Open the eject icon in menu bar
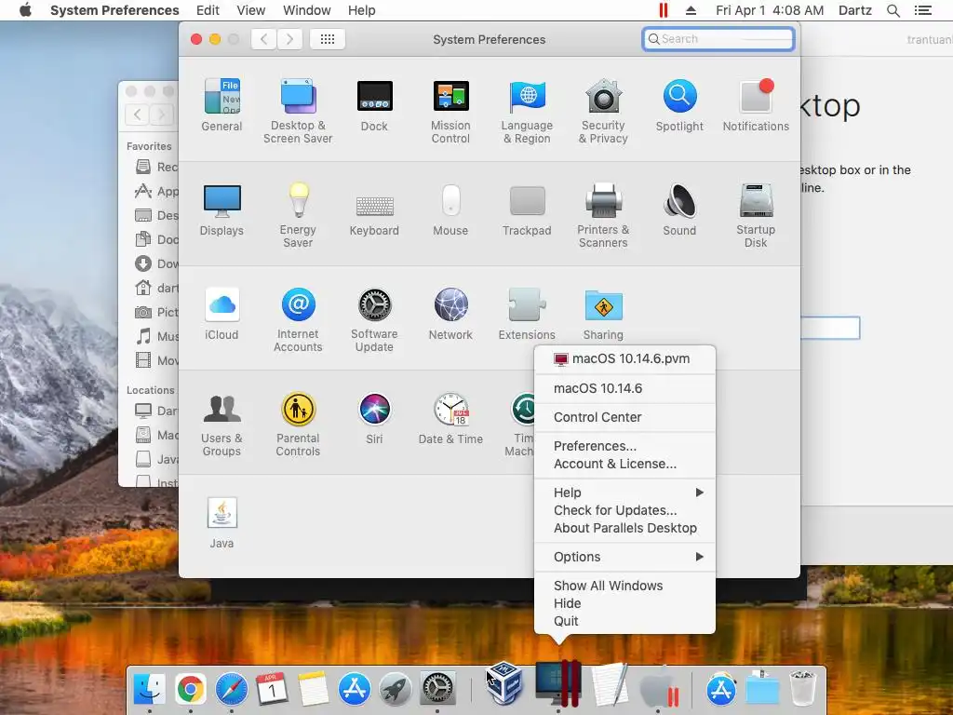The width and height of the screenshot is (953, 715). point(691,10)
